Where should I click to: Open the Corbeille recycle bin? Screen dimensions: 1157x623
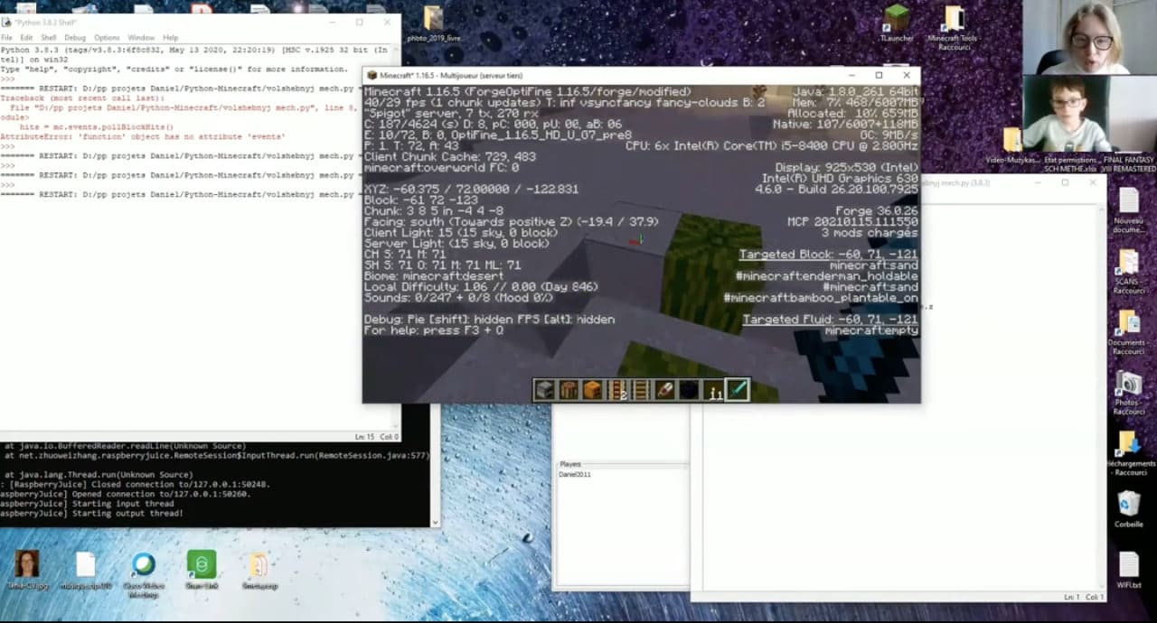tap(1129, 509)
